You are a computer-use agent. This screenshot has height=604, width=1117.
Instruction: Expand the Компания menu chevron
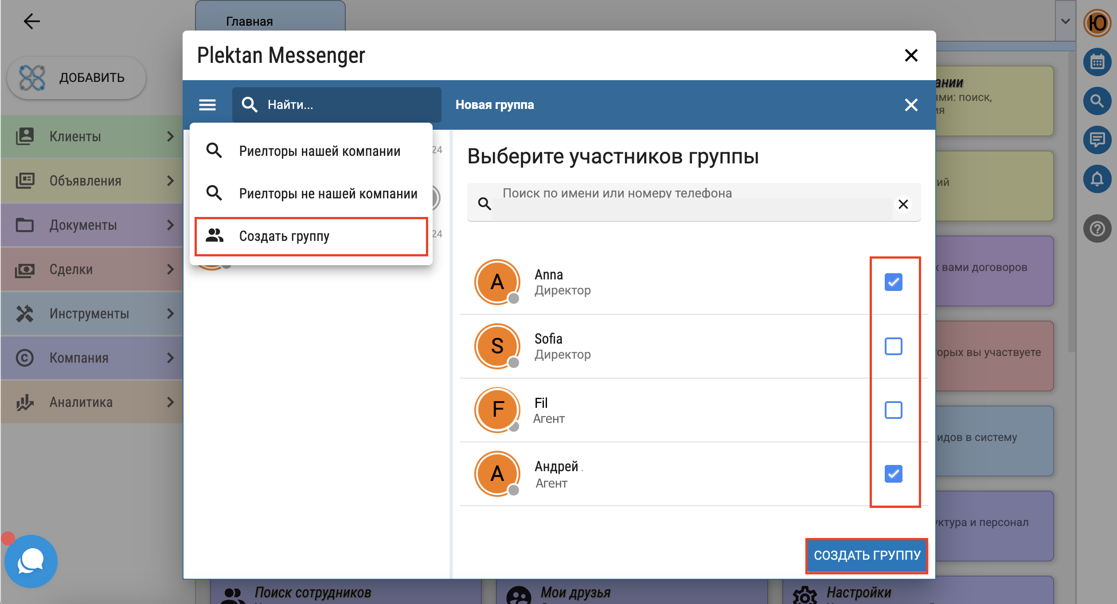(170, 358)
